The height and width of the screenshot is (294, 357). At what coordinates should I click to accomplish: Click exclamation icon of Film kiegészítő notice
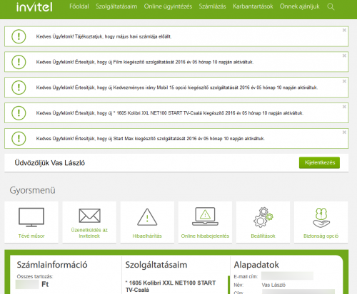coord(19,62)
